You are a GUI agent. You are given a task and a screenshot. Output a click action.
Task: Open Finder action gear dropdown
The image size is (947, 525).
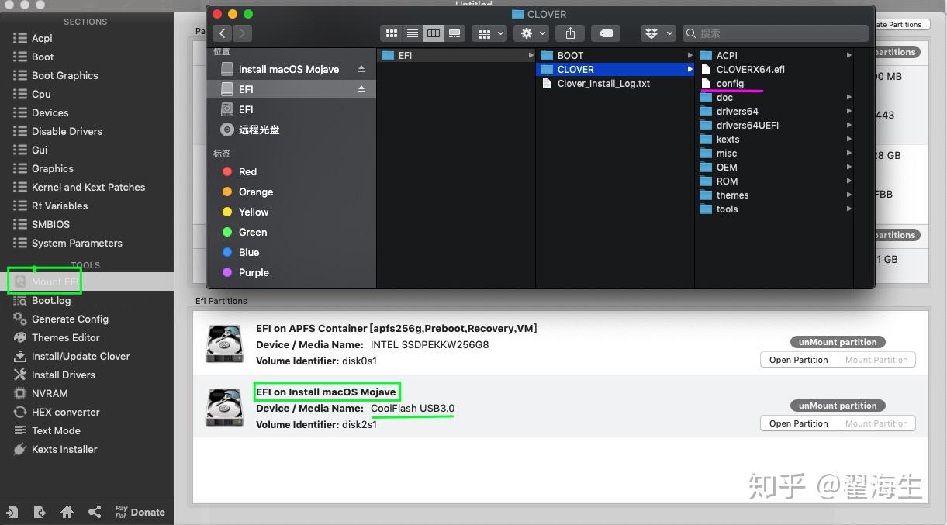coord(532,33)
